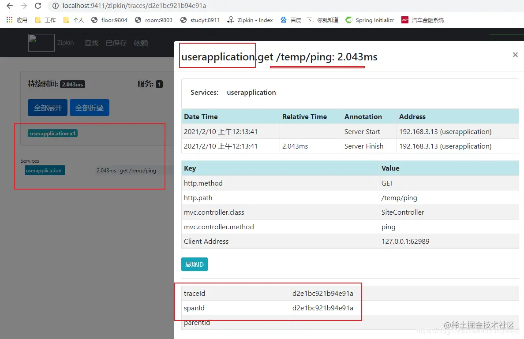524x339 pixels.
Task: Open the Zipkin - Index bookmark
Action: (x=250, y=20)
